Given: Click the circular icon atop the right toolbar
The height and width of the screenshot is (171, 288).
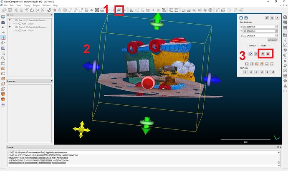Looking at the screenshot, I should click(285, 17).
